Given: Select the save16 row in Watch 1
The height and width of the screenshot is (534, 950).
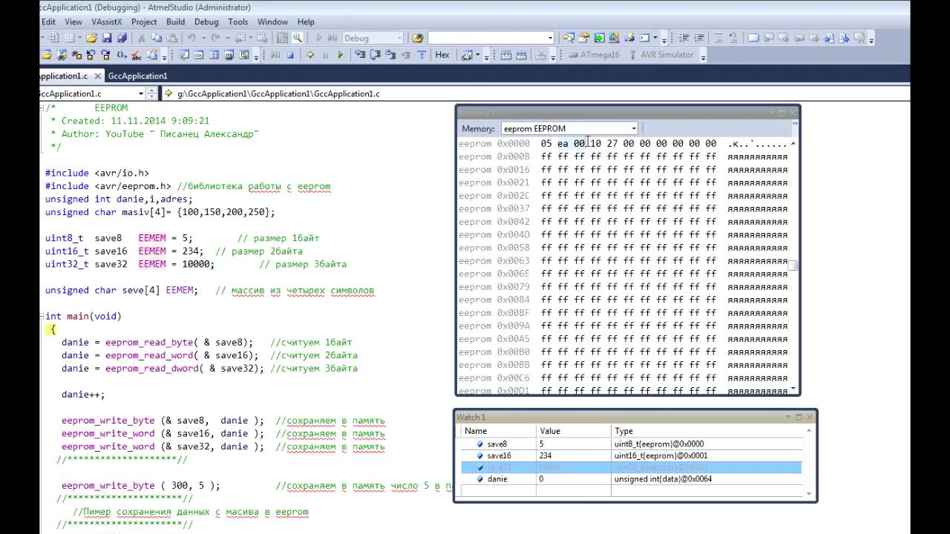Looking at the screenshot, I should pos(499,455).
